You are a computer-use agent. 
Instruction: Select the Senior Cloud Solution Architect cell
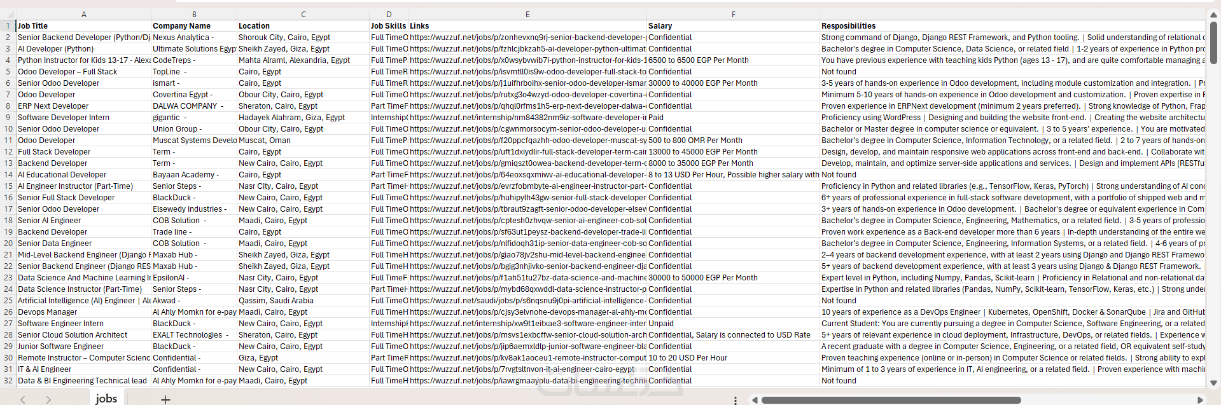pos(83,335)
